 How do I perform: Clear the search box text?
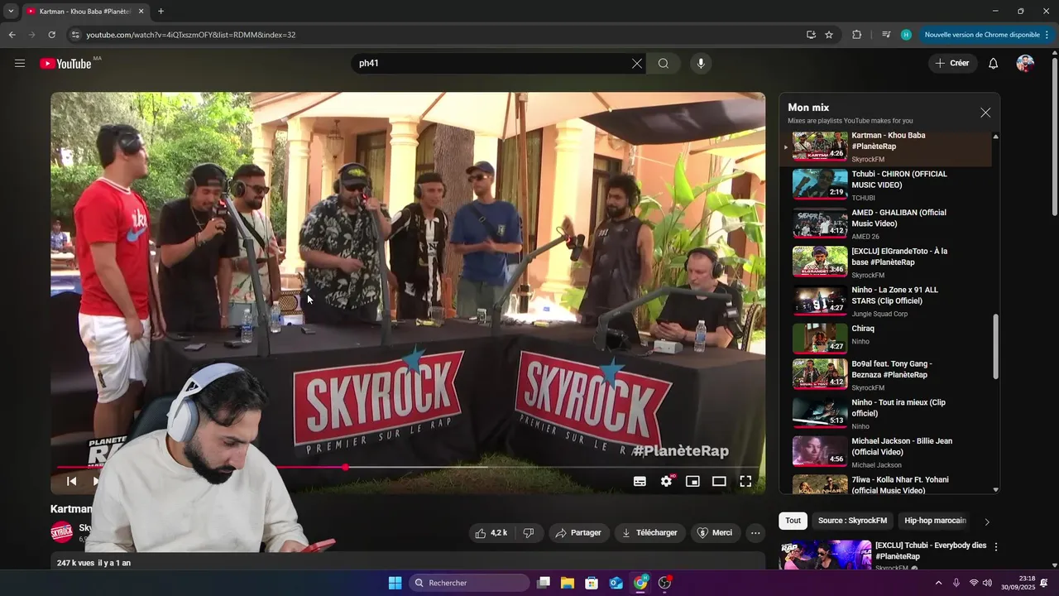pos(637,64)
